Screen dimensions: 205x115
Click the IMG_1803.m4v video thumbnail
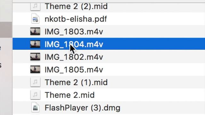click(35, 31)
